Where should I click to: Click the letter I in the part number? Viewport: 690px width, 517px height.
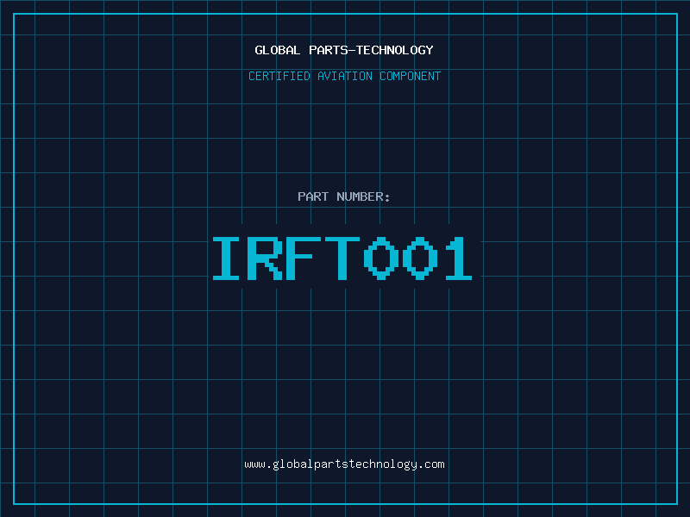point(228,258)
